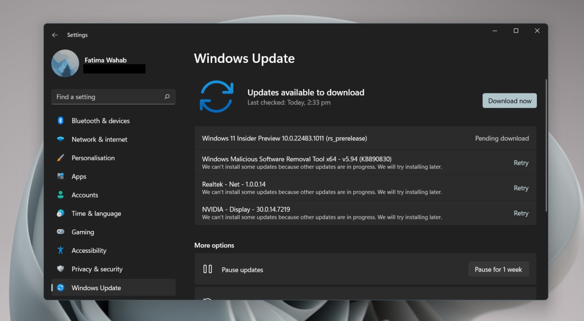This screenshot has height=321, width=584.
Task: Click the More options heading
Action: pyautogui.click(x=214, y=245)
